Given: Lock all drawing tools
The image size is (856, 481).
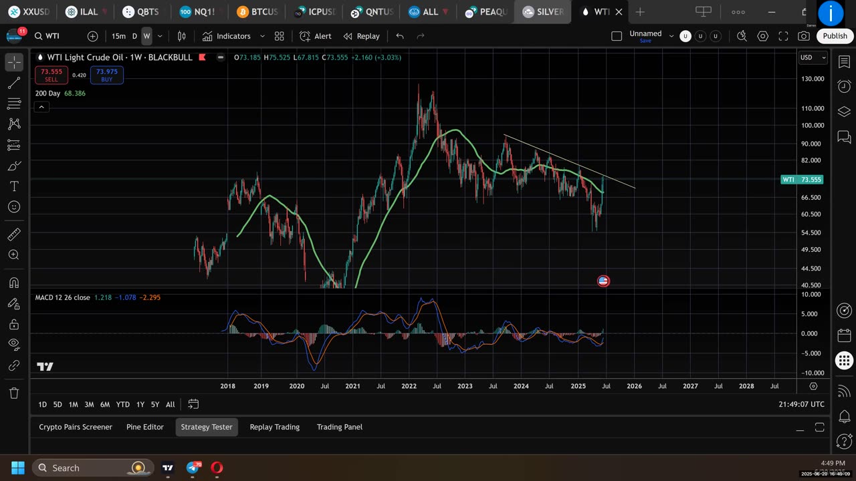Looking at the screenshot, I should tap(14, 324).
